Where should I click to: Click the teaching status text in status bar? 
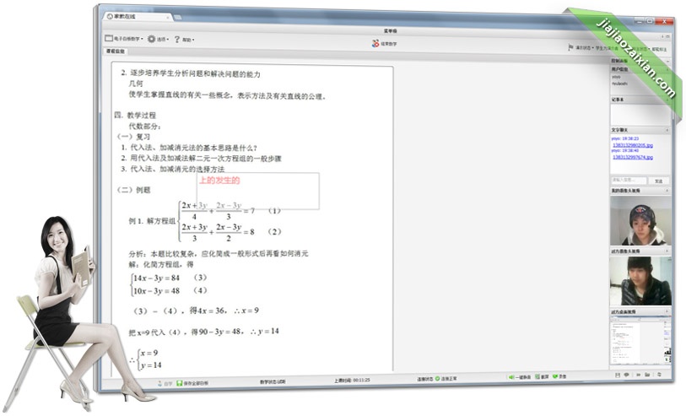click(273, 381)
